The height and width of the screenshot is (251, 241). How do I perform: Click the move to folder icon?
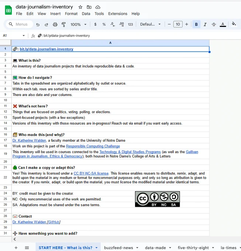pyautogui.click(x=89, y=7)
